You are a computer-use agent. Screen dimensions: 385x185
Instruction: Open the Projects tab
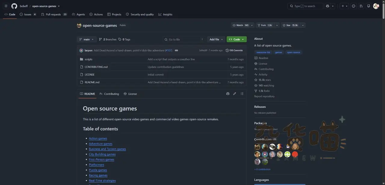[114, 14]
